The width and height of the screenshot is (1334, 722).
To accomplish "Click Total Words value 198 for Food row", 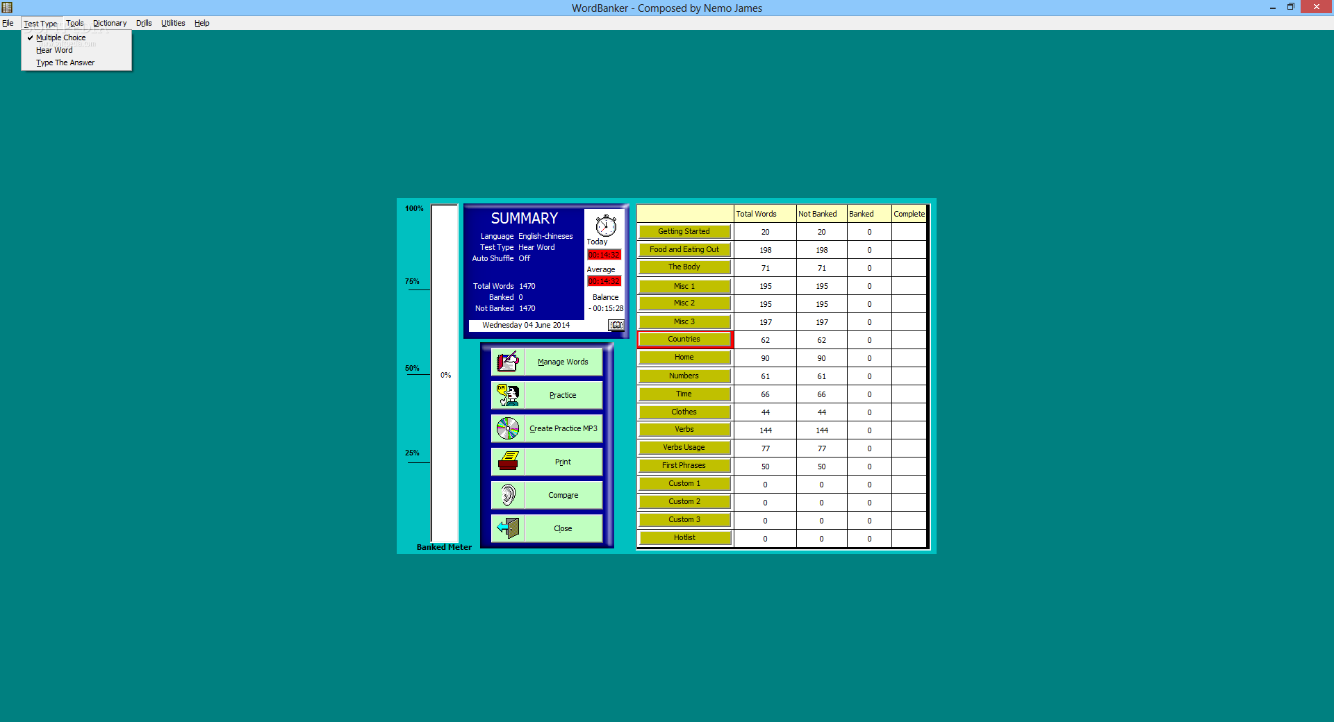I will [766, 250].
